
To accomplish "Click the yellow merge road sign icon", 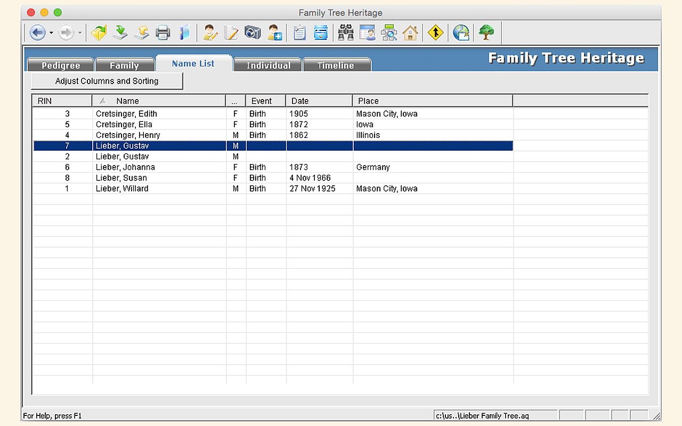I will [x=435, y=33].
